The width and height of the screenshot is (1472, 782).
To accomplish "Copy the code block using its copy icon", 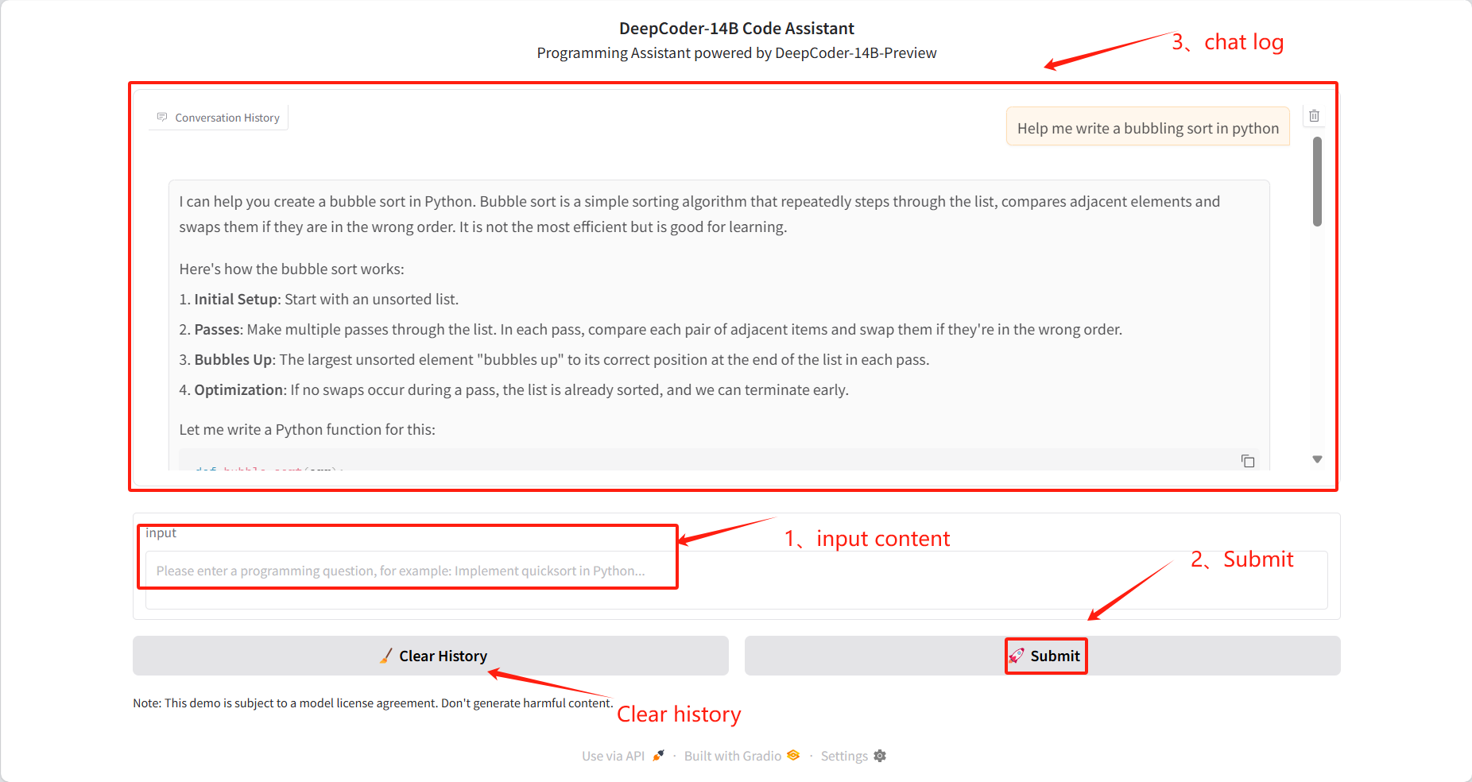I will click(1248, 461).
